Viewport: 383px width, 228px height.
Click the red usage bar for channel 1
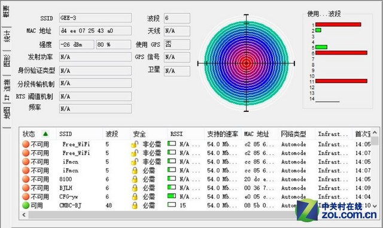point(338,25)
